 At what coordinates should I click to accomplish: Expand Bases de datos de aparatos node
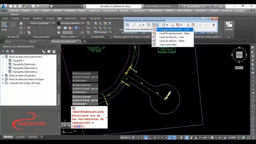coord(3,76)
